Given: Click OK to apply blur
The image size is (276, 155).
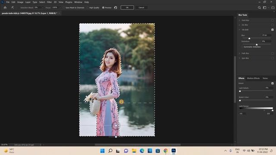Looking at the screenshot, I should (127, 8).
